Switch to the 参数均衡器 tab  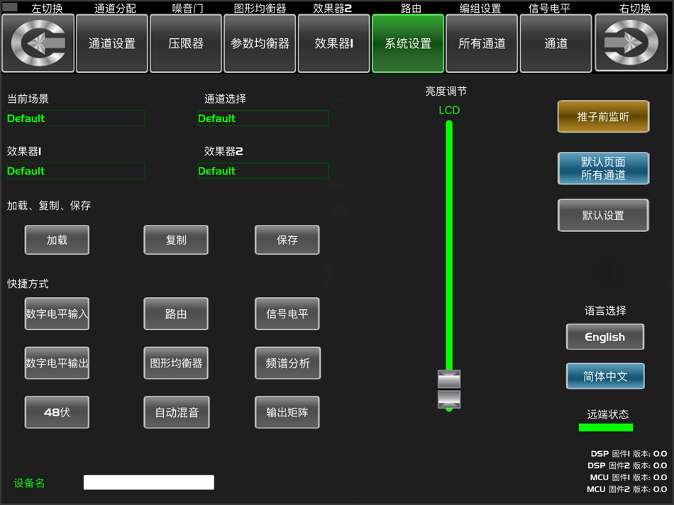tap(260, 43)
